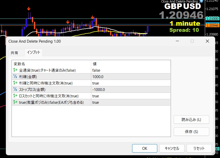Click the EA hat icon on chart

tap(201, 1)
